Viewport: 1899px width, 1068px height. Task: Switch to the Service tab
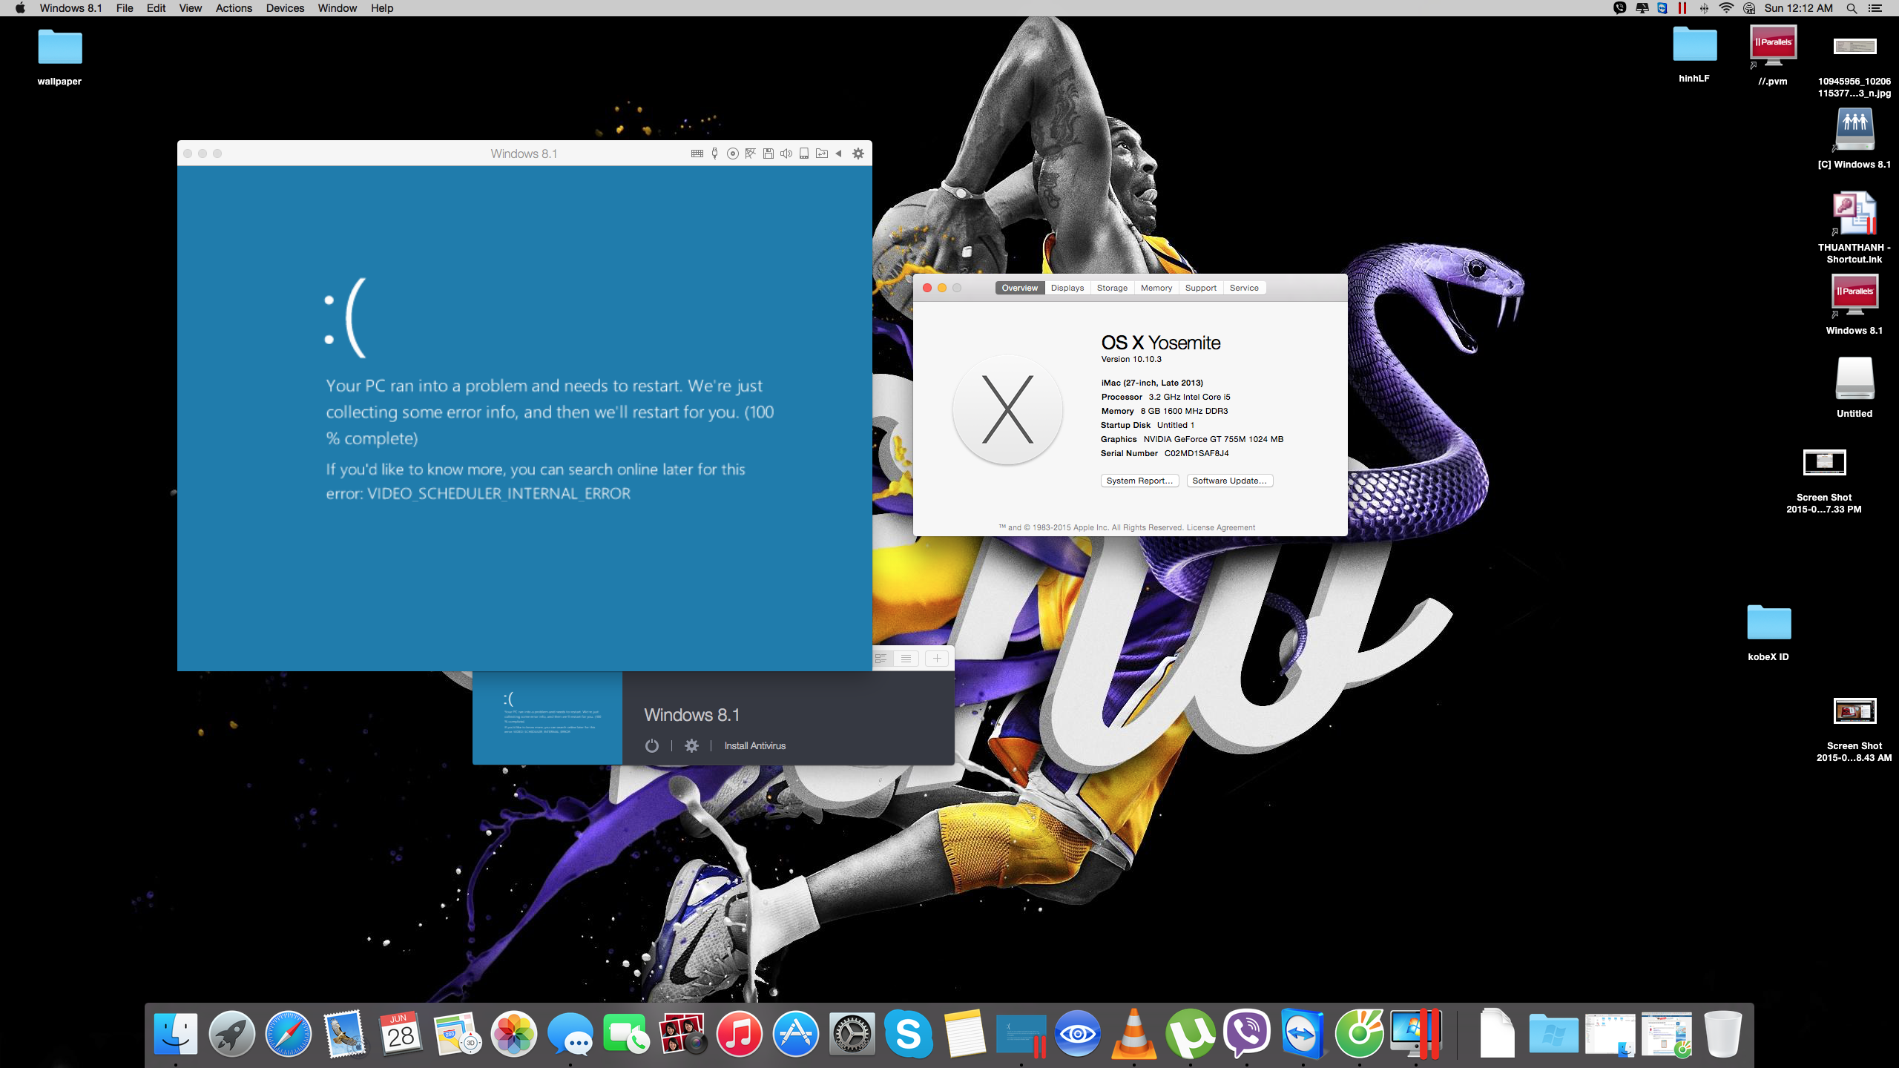point(1243,288)
